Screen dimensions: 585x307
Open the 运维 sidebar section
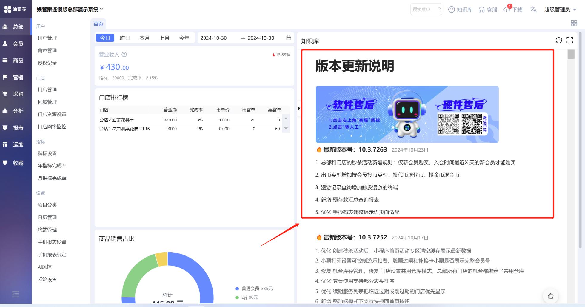15,144
